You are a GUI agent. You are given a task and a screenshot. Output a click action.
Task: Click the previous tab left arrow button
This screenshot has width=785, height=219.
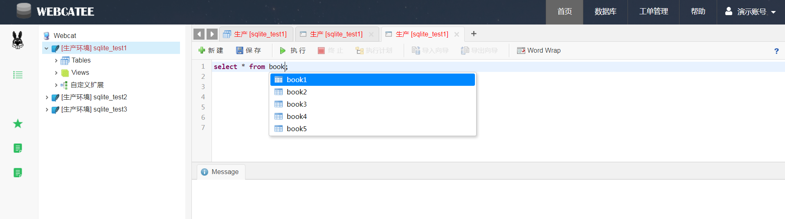(x=199, y=34)
